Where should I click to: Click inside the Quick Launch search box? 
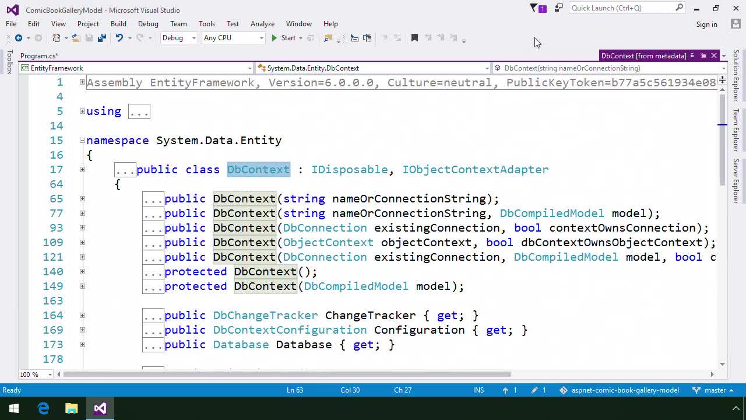tap(621, 9)
